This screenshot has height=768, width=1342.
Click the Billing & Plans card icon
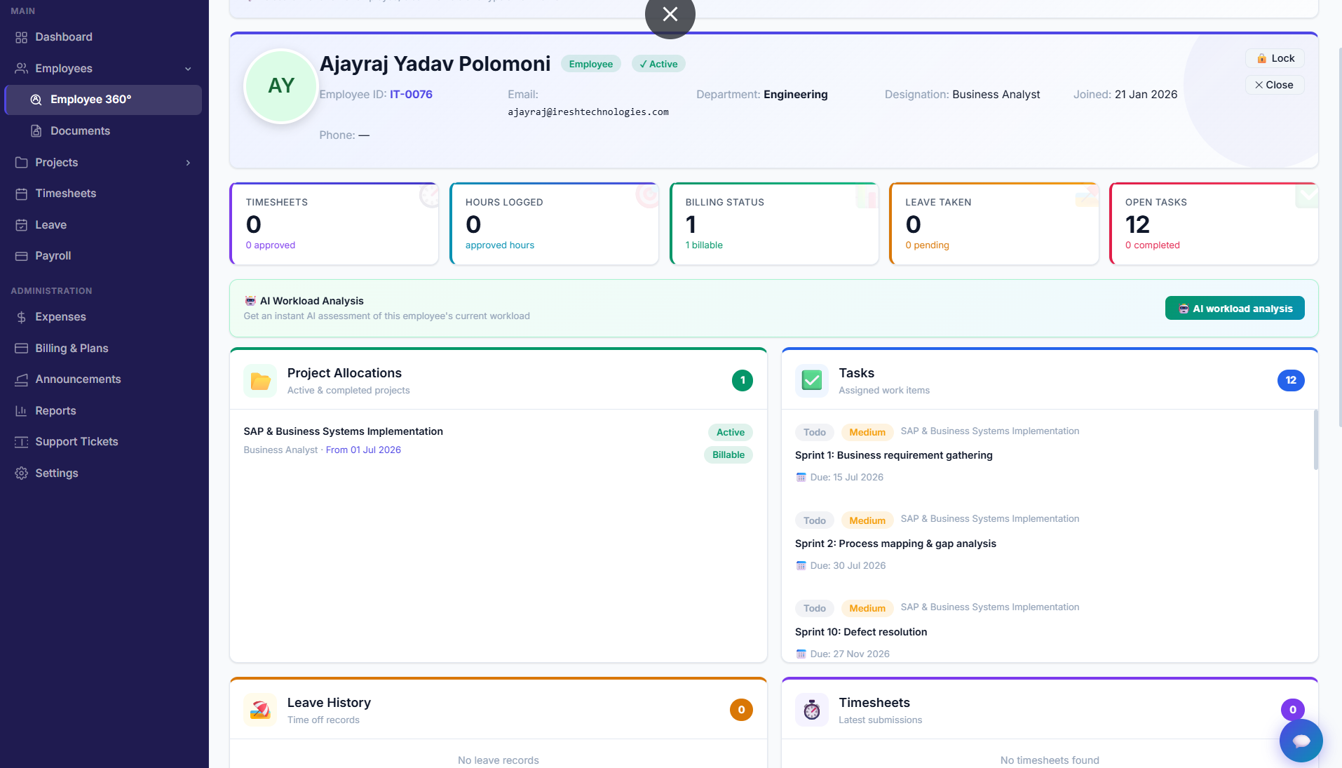[x=21, y=349]
